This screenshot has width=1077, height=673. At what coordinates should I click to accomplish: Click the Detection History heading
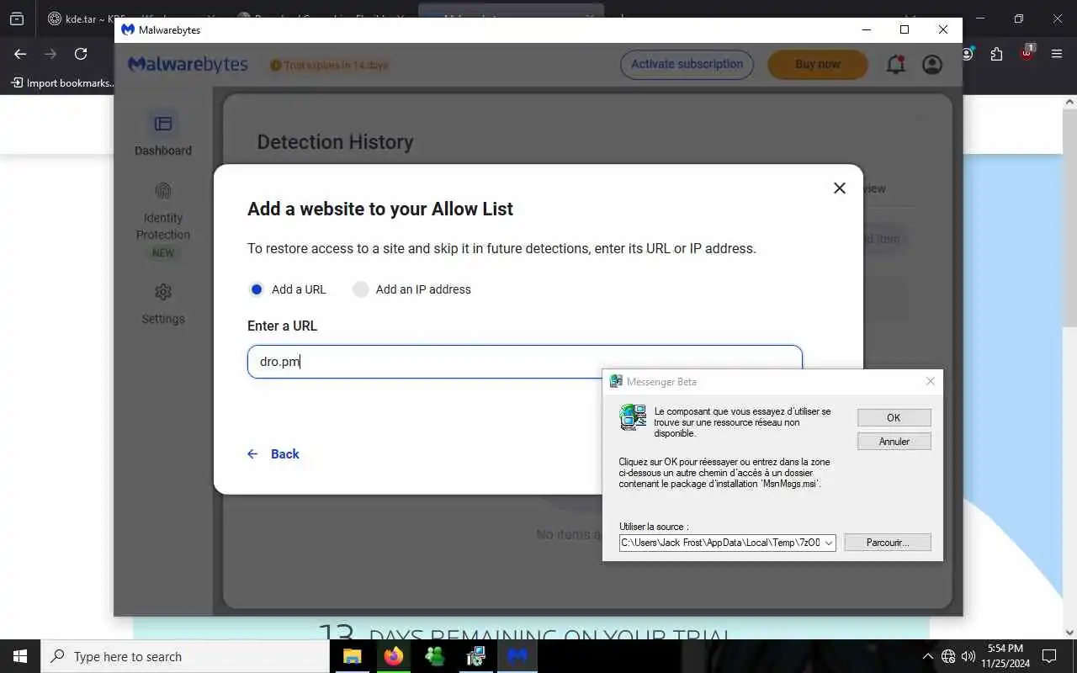(335, 142)
